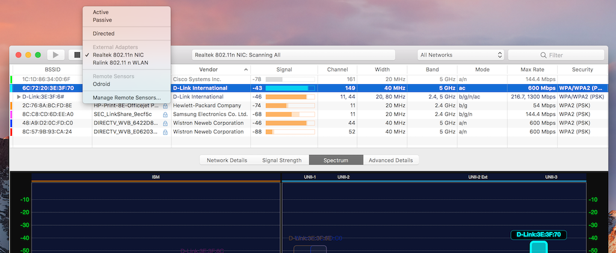Click green color marker of Cisco row
Image resolution: width=616 pixels, height=253 pixels.
tap(11, 80)
